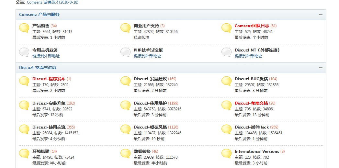Open the 数据转换 forum
The image size is (339, 168).
[142, 151]
